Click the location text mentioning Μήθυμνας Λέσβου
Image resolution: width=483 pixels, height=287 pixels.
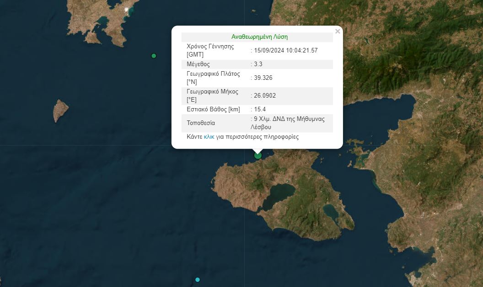point(288,123)
